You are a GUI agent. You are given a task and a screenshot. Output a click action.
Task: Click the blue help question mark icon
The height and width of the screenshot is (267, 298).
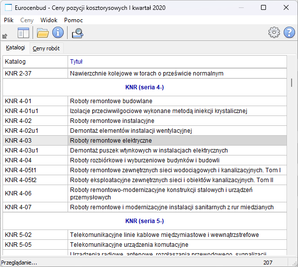pos(289,33)
